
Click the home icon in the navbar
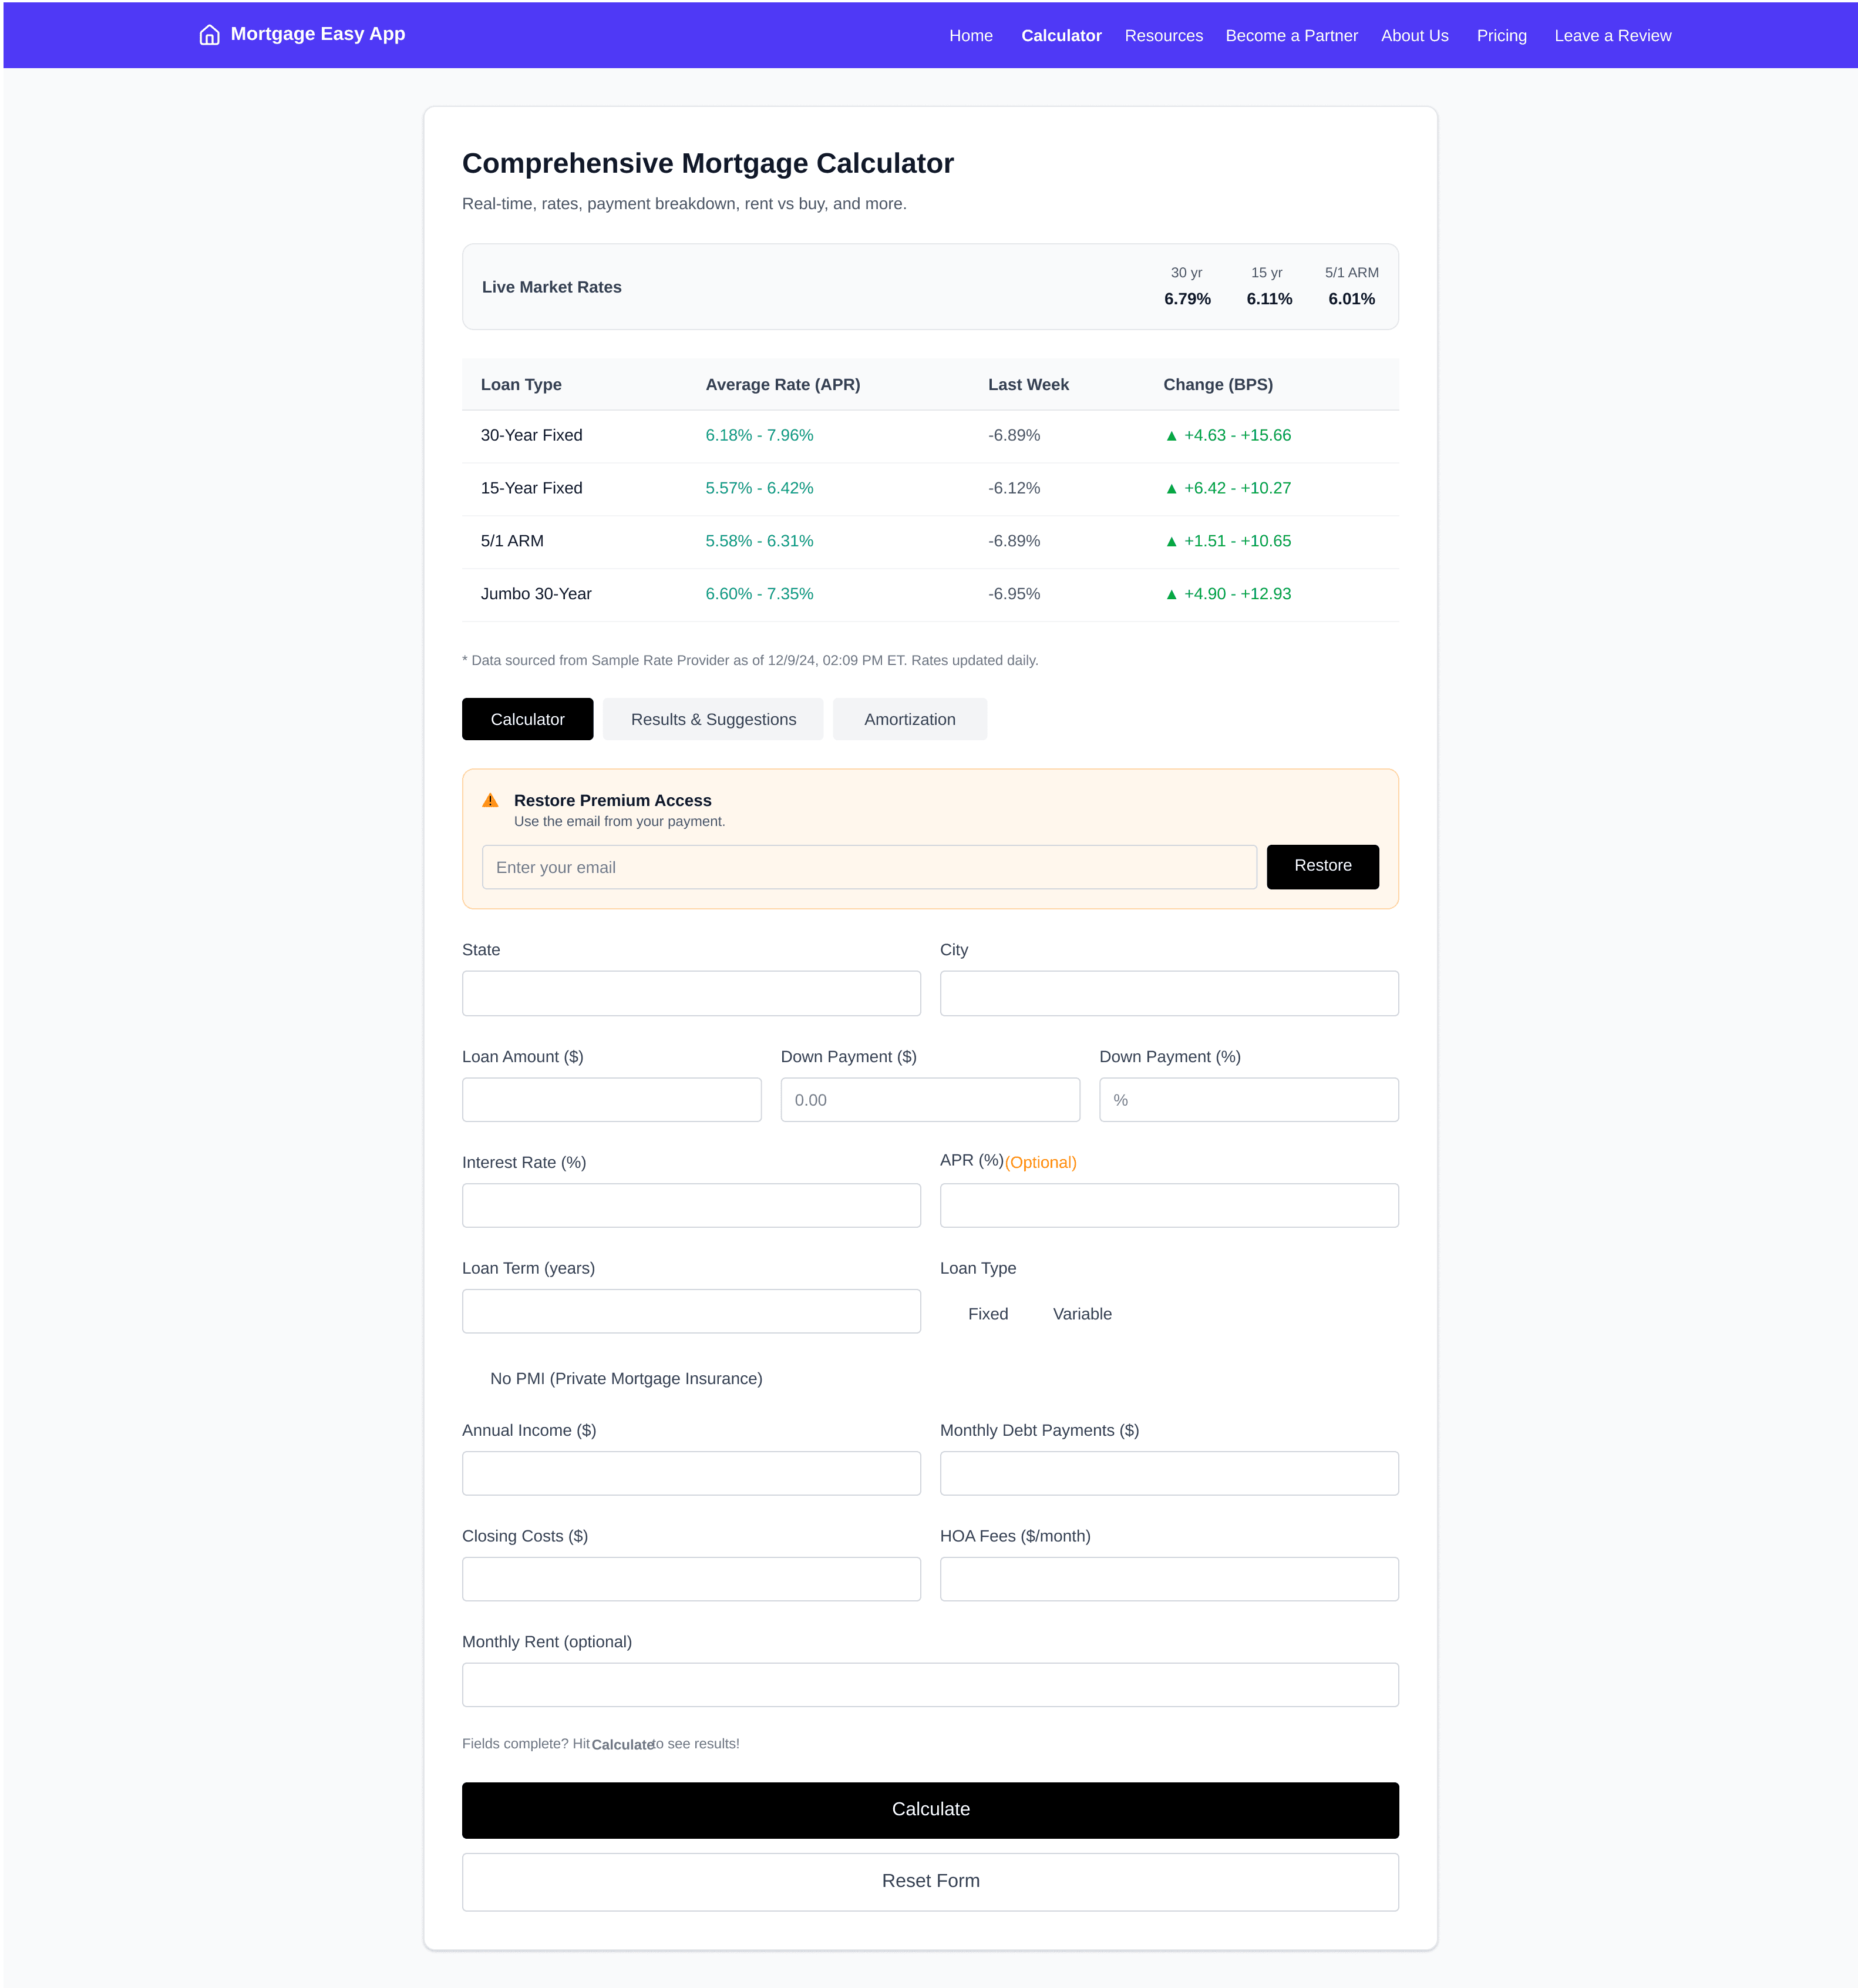tap(209, 34)
